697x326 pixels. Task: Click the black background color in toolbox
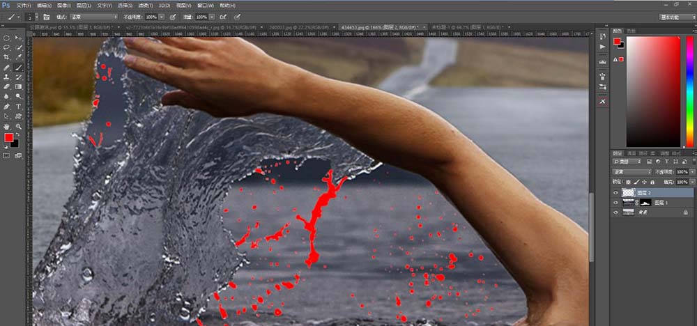coord(16,144)
